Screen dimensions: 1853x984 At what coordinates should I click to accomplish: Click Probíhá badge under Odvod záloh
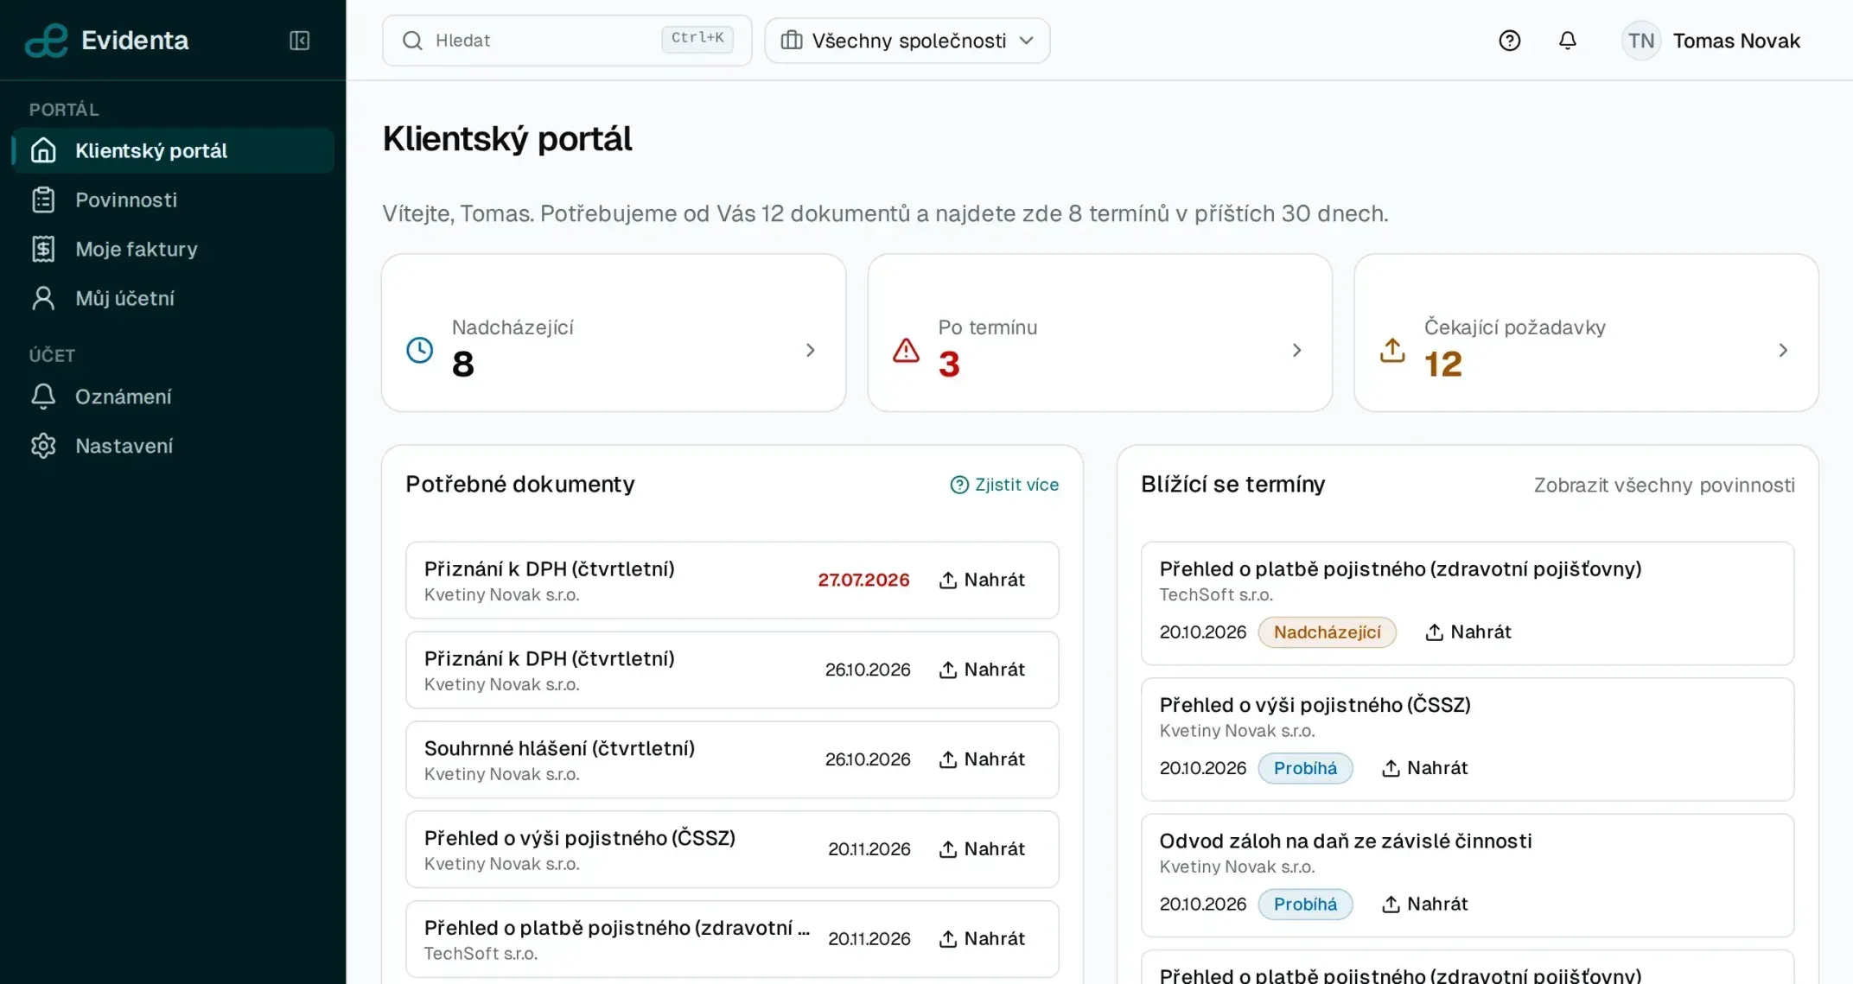(1305, 905)
